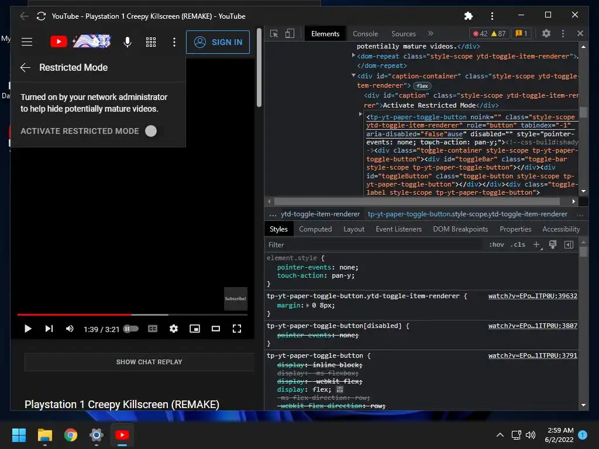Open the Layout tab

coord(354,229)
